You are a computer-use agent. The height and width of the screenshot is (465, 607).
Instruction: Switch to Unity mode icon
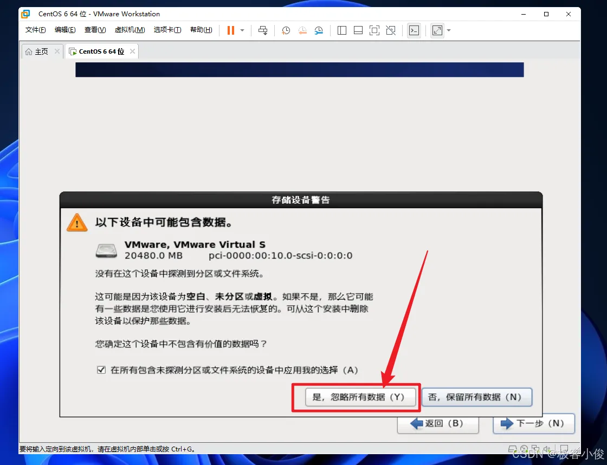[x=391, y=30]
